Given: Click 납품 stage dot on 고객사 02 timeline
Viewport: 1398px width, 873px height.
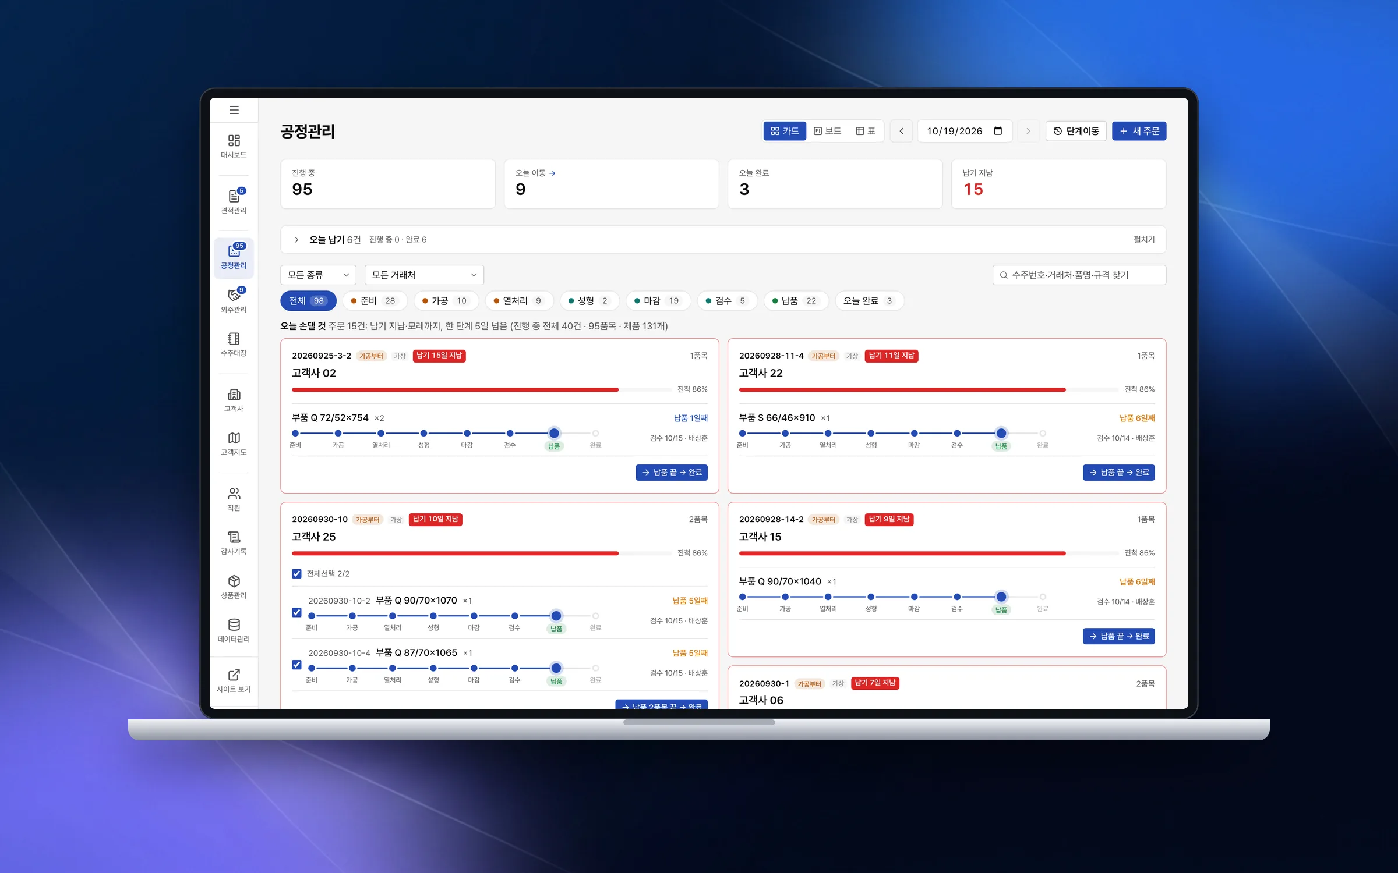Looking at the screenshot, I should click(x=554, y=433).
